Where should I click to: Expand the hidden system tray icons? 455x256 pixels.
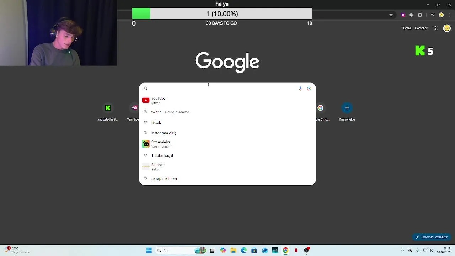point(402,250)
